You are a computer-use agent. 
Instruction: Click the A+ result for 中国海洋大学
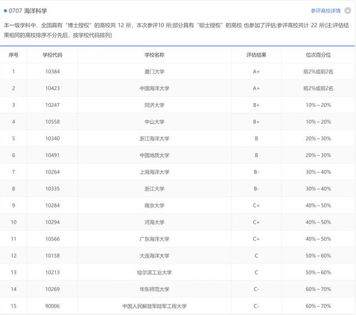tap(256, 88)
